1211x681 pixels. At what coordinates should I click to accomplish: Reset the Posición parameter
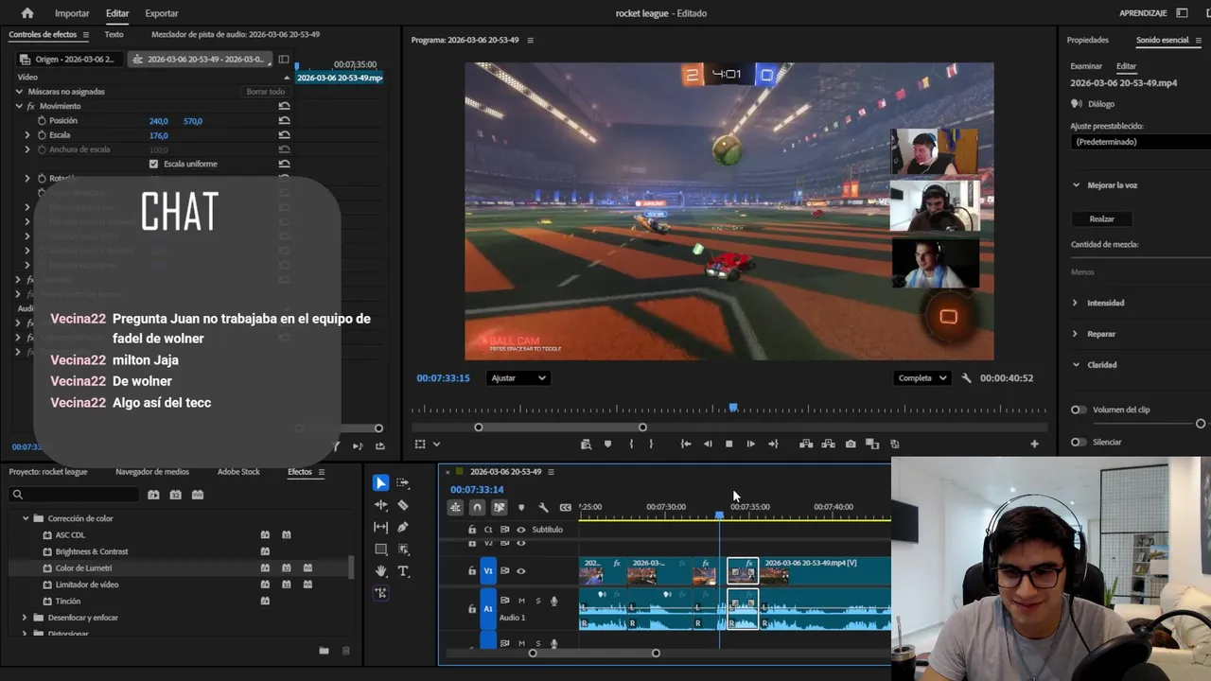click(284, 121)
